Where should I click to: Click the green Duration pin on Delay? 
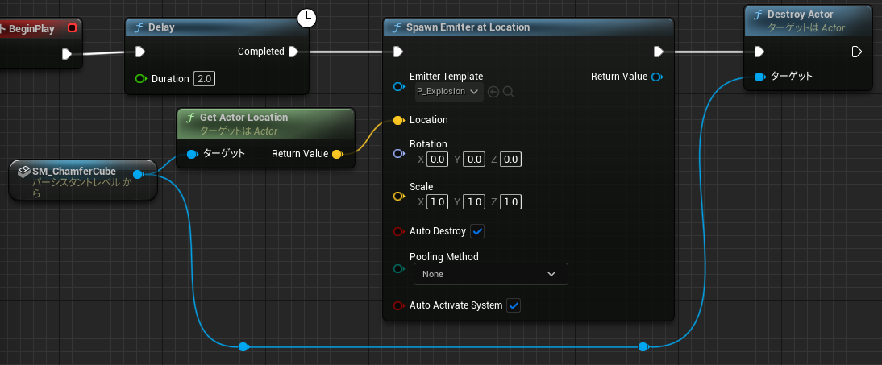pyautogui.click(x=141, y=79)
